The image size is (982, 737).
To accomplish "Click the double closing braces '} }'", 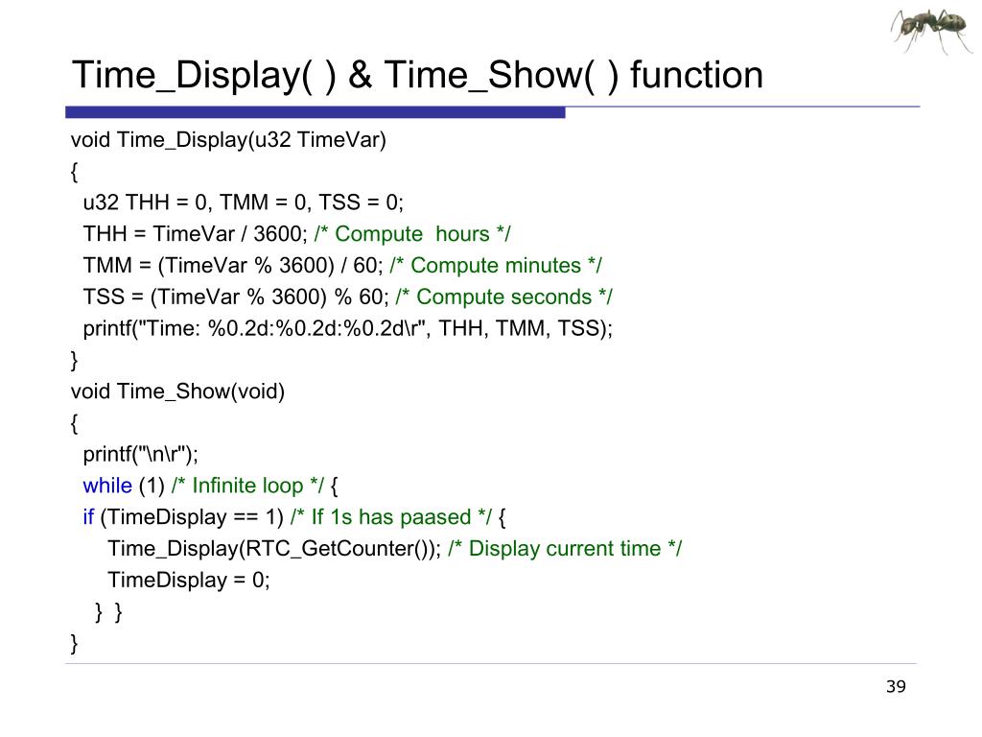I will 108,611.
